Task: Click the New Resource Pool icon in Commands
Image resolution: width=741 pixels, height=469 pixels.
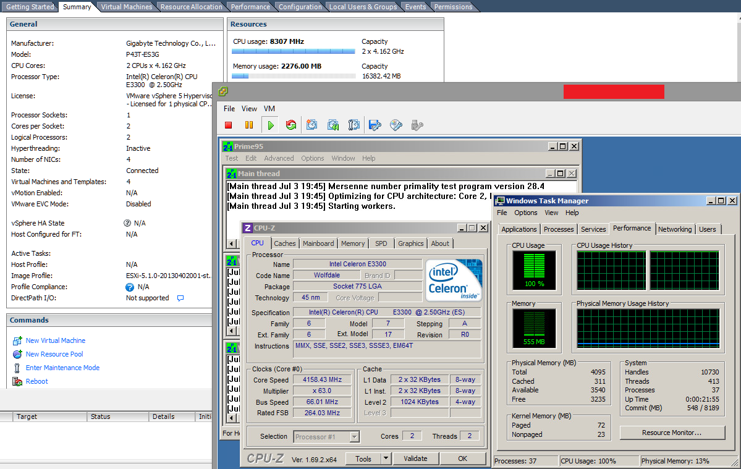Action: [x=17, y=354]
